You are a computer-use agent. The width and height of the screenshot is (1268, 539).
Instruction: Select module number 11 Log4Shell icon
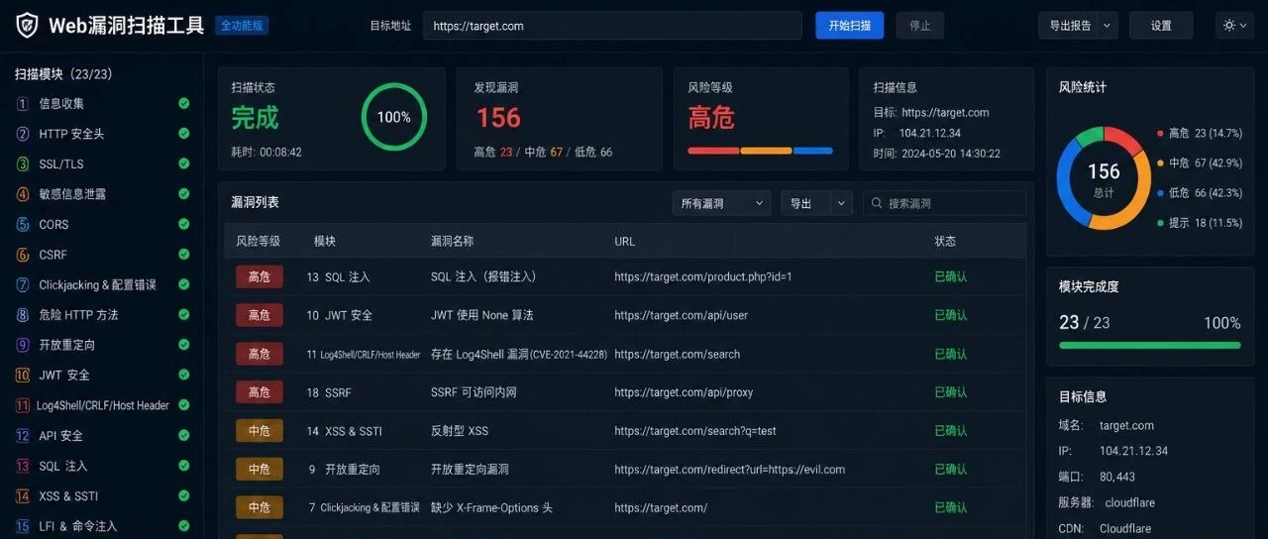23,405
